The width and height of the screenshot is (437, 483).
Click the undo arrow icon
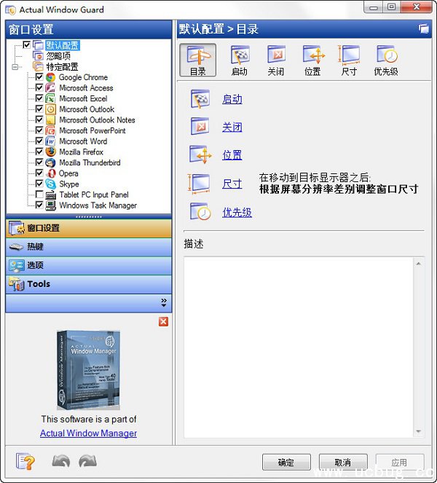[x=60, y=462]
